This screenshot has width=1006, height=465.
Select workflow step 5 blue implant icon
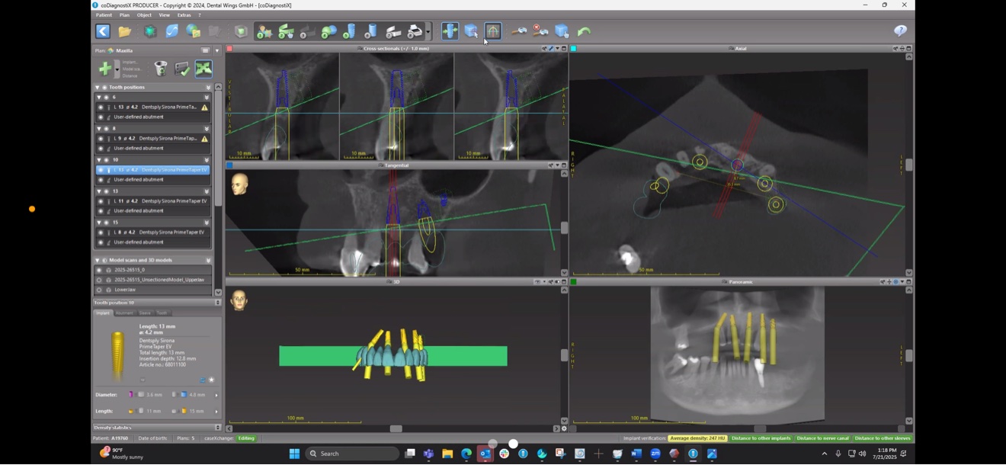click(x=350, y=31)
